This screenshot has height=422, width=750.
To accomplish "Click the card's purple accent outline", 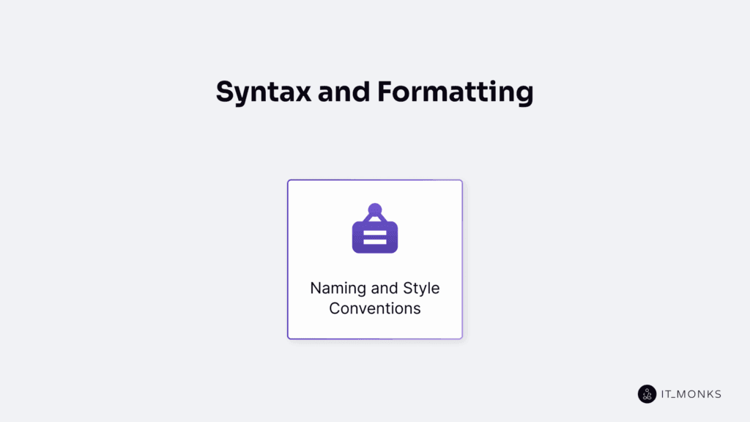I will coord(288,259).
